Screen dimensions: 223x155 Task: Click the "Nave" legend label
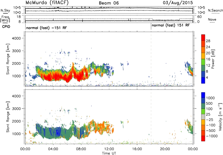[212, 19]
